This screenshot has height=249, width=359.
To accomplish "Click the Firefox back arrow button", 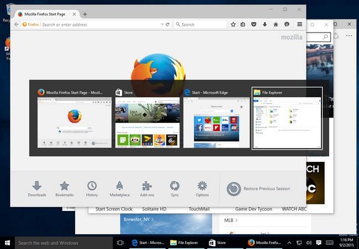I will pos(16,24).
